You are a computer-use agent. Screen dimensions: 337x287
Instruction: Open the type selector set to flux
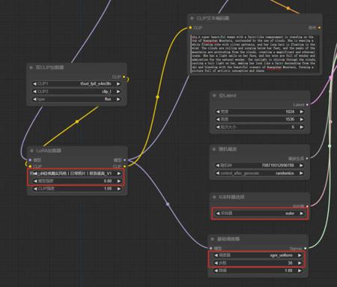click(x=76, y=99)
